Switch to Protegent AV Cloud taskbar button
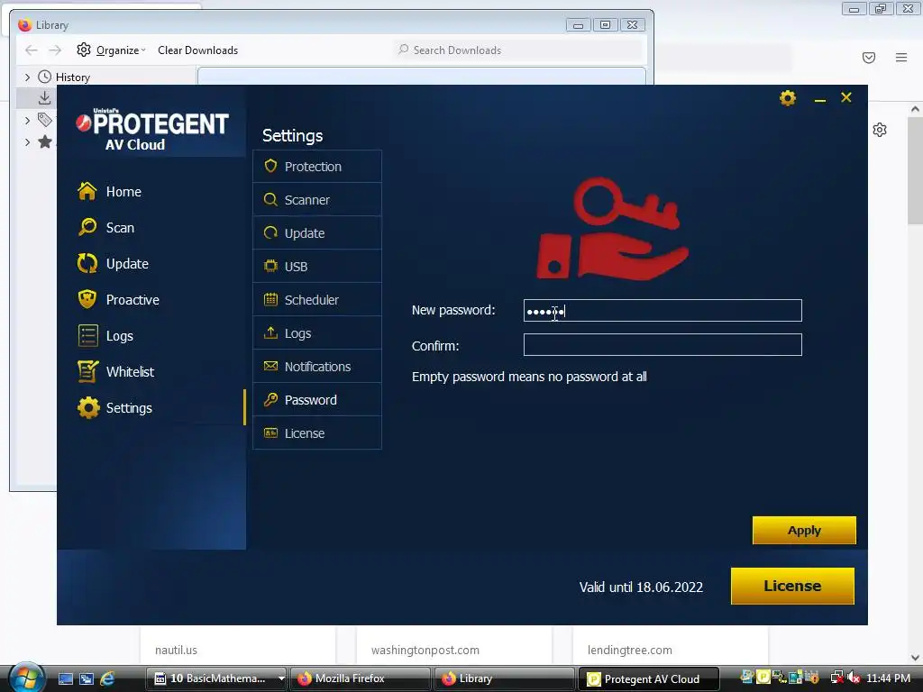This screenshot has height=692, width=923. click(649, 678)
